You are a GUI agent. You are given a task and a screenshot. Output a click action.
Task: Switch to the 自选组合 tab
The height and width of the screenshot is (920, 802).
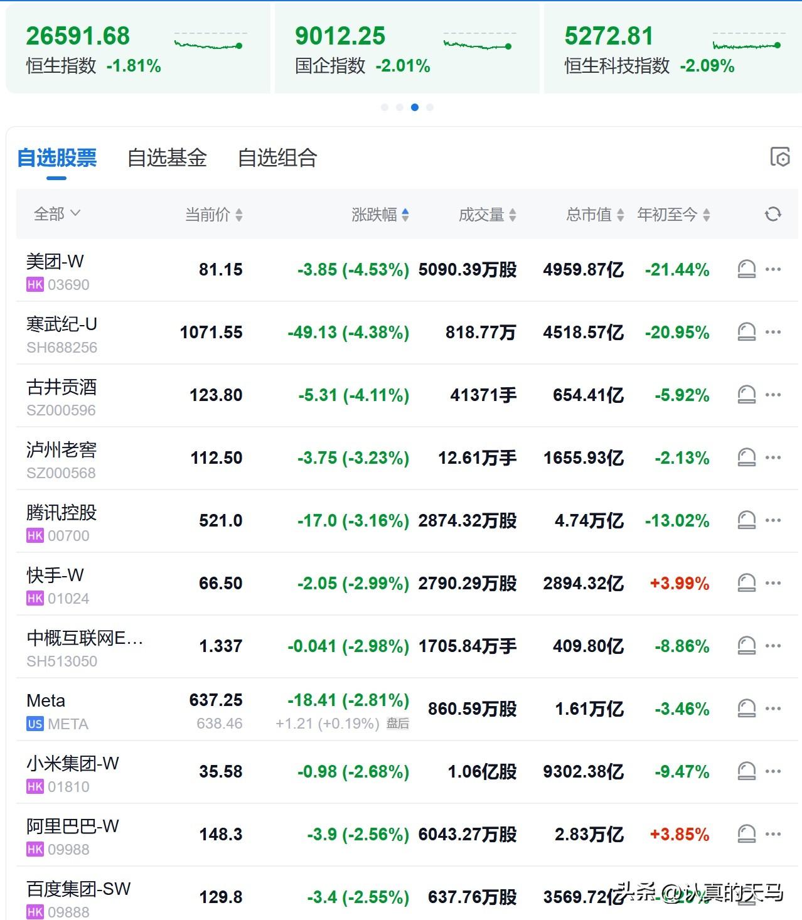[278, 159]
